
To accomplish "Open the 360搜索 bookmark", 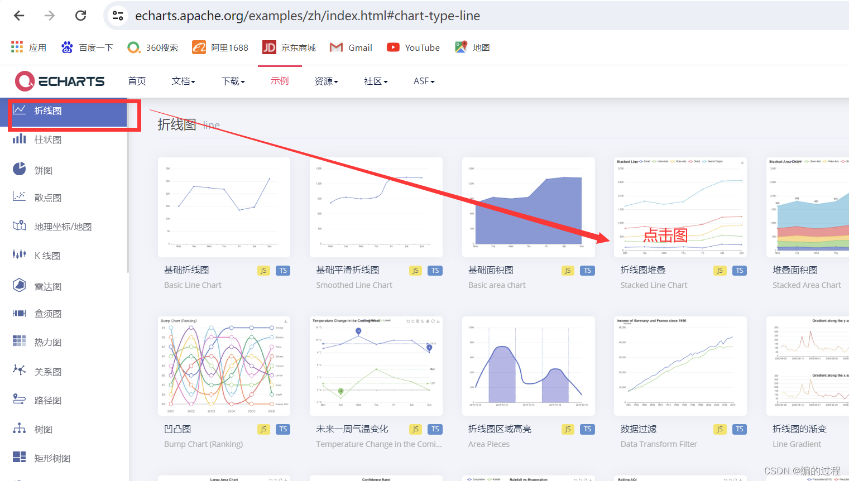I will pos(153,47).
